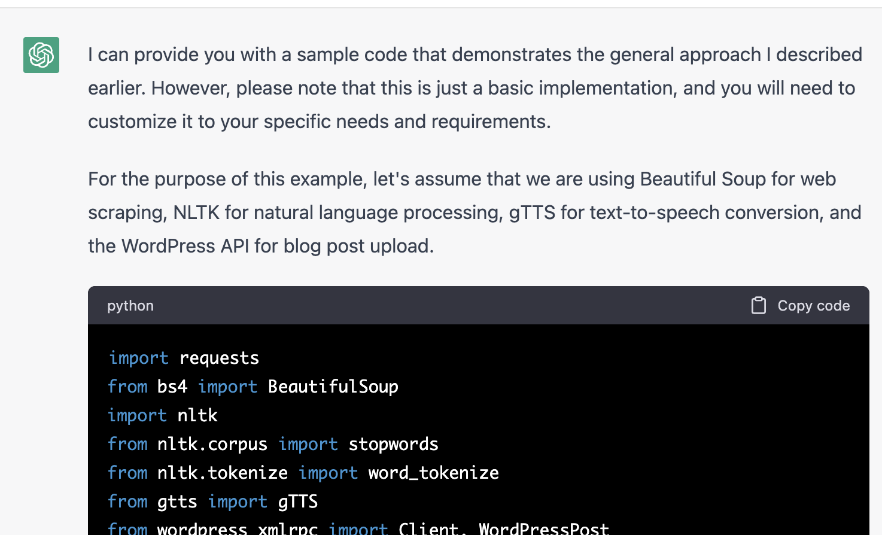Click gTTS in the gtts import line
Image resolution: width=882 pixels, height=535 pixels.
(x=298, y=501)
